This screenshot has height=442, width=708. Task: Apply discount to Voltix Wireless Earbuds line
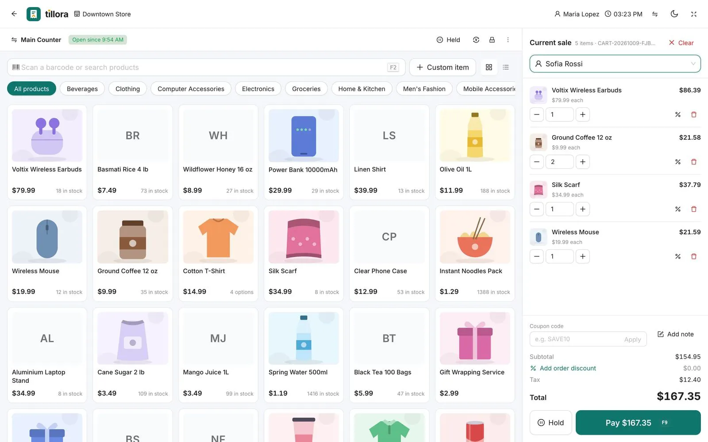coord(678,114)
